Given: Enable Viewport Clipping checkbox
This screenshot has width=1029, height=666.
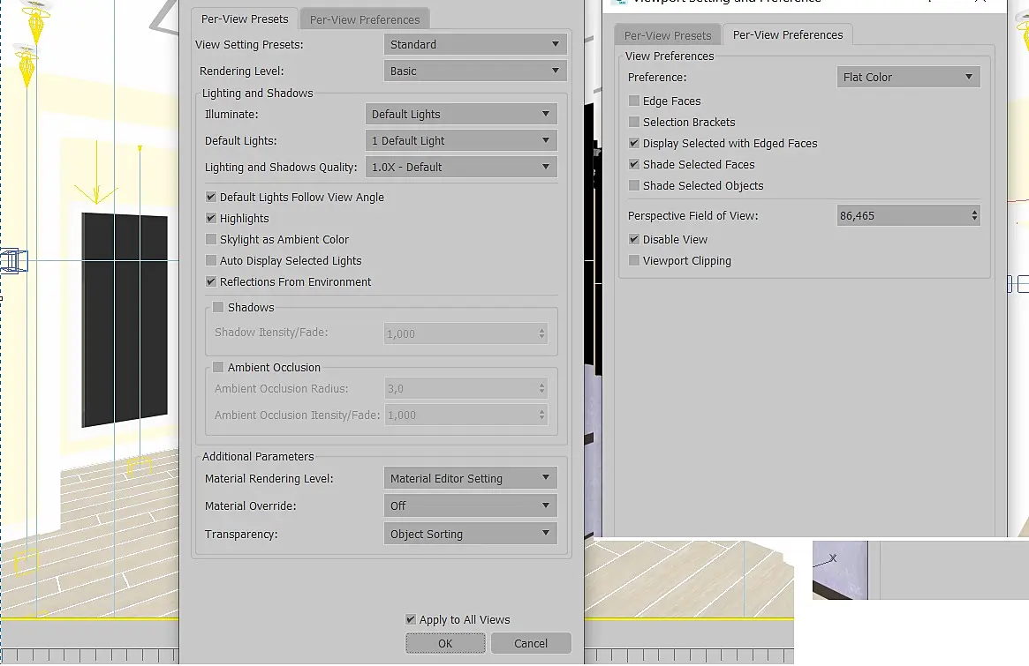Looking at the screenshot, I should point(634,260).
